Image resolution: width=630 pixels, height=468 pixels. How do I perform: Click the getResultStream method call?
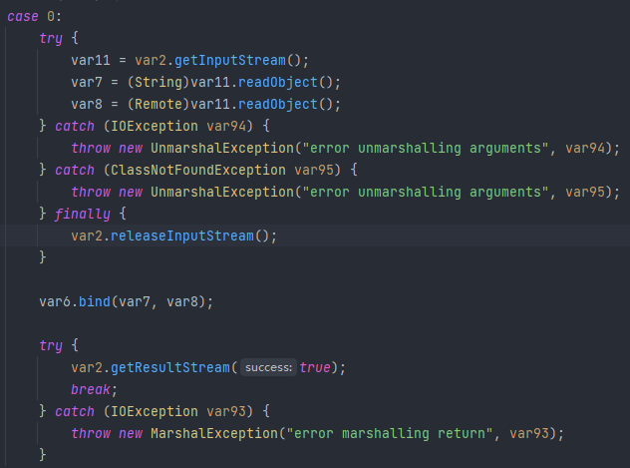[170, 367]
